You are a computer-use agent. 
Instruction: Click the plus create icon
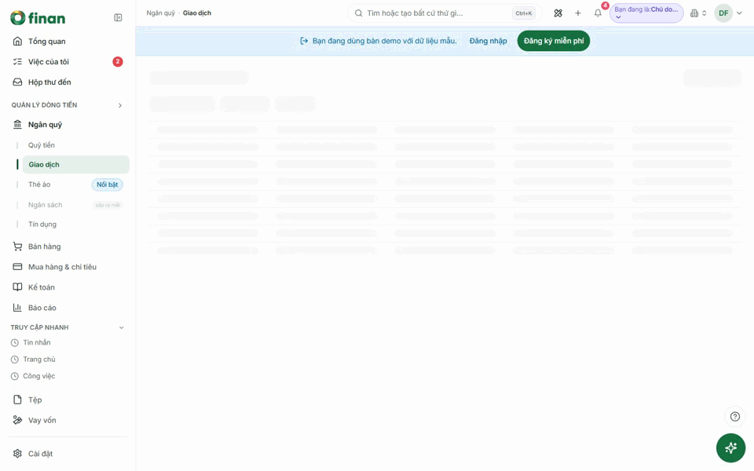pyautogui.click(x=578, y=13)
